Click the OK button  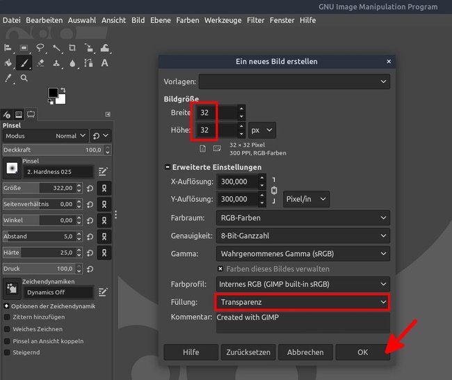click(362, 352)
